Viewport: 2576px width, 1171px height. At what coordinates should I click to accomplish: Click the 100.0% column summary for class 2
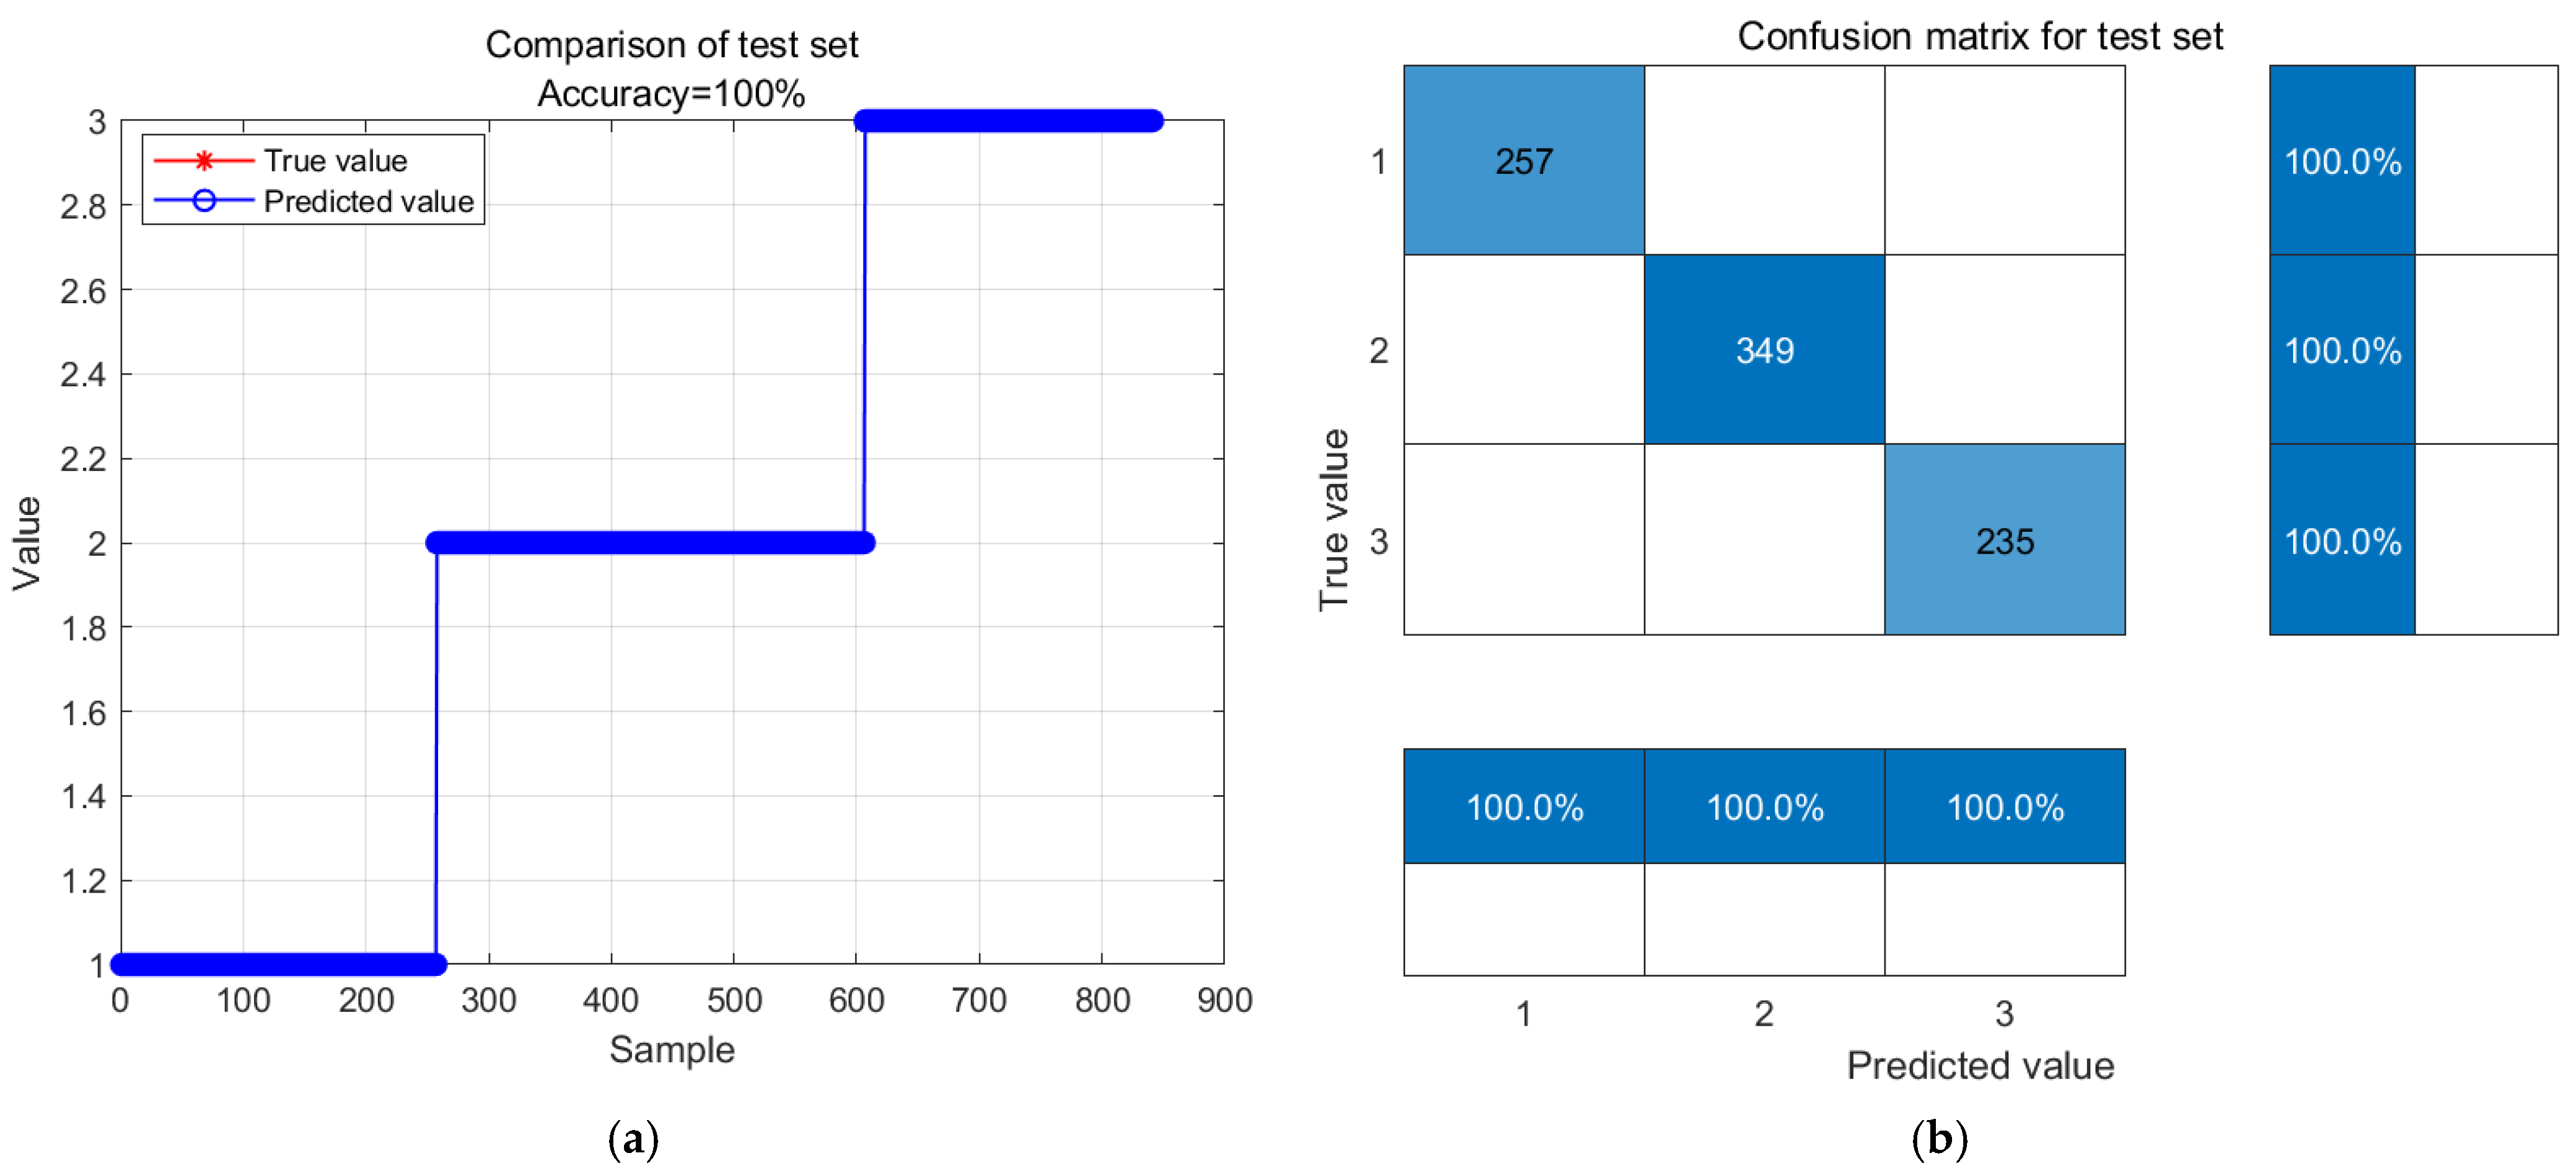click(1764, 807)
